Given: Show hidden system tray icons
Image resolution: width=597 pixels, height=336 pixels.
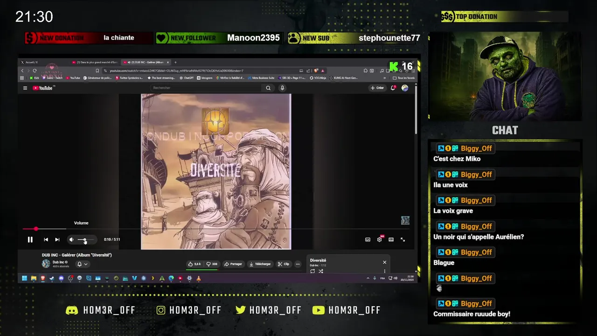Looking at the screenshot, I should [368, 278].
